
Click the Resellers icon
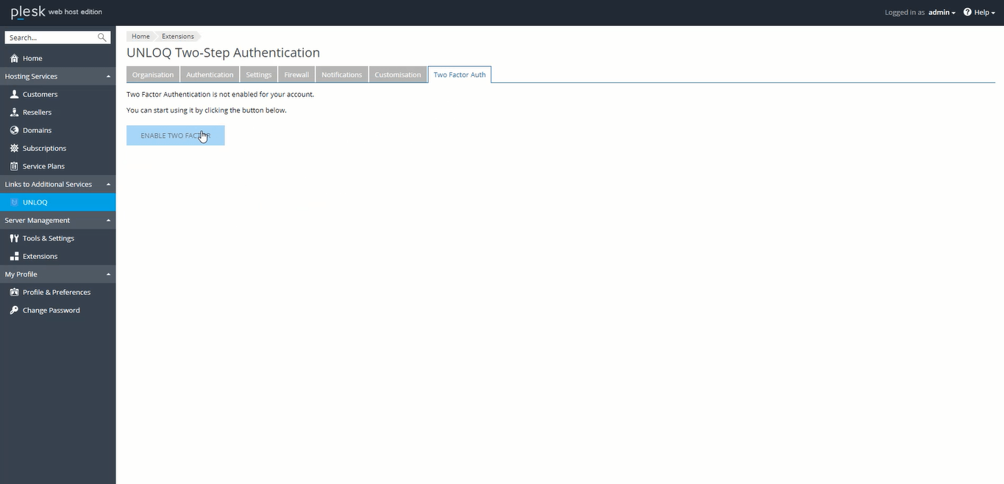[x=14, y=113]
